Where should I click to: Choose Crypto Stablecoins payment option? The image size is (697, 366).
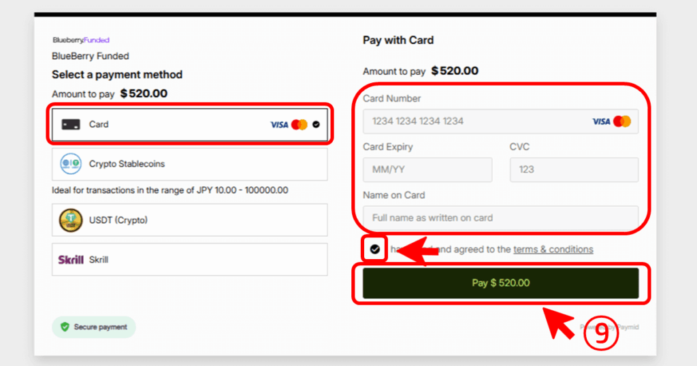[191, 164]
